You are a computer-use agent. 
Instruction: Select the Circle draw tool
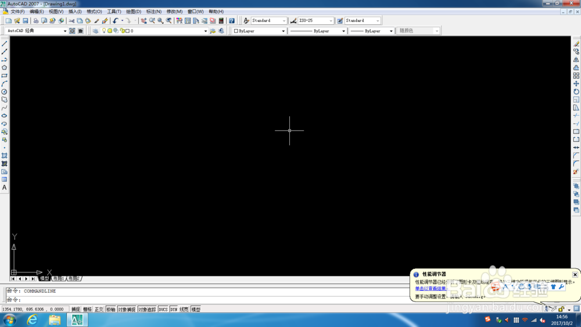pyautogui.click(x=5, y=92)
